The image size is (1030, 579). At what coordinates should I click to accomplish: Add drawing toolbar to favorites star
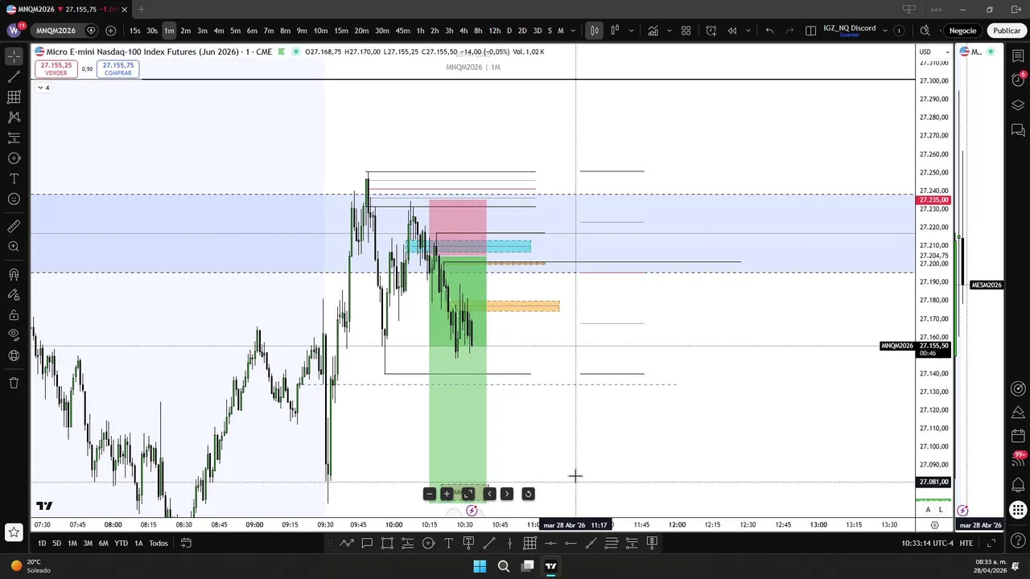tap(14, 532)
